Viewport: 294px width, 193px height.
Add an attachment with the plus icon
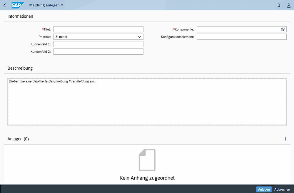tap(285, 139)
